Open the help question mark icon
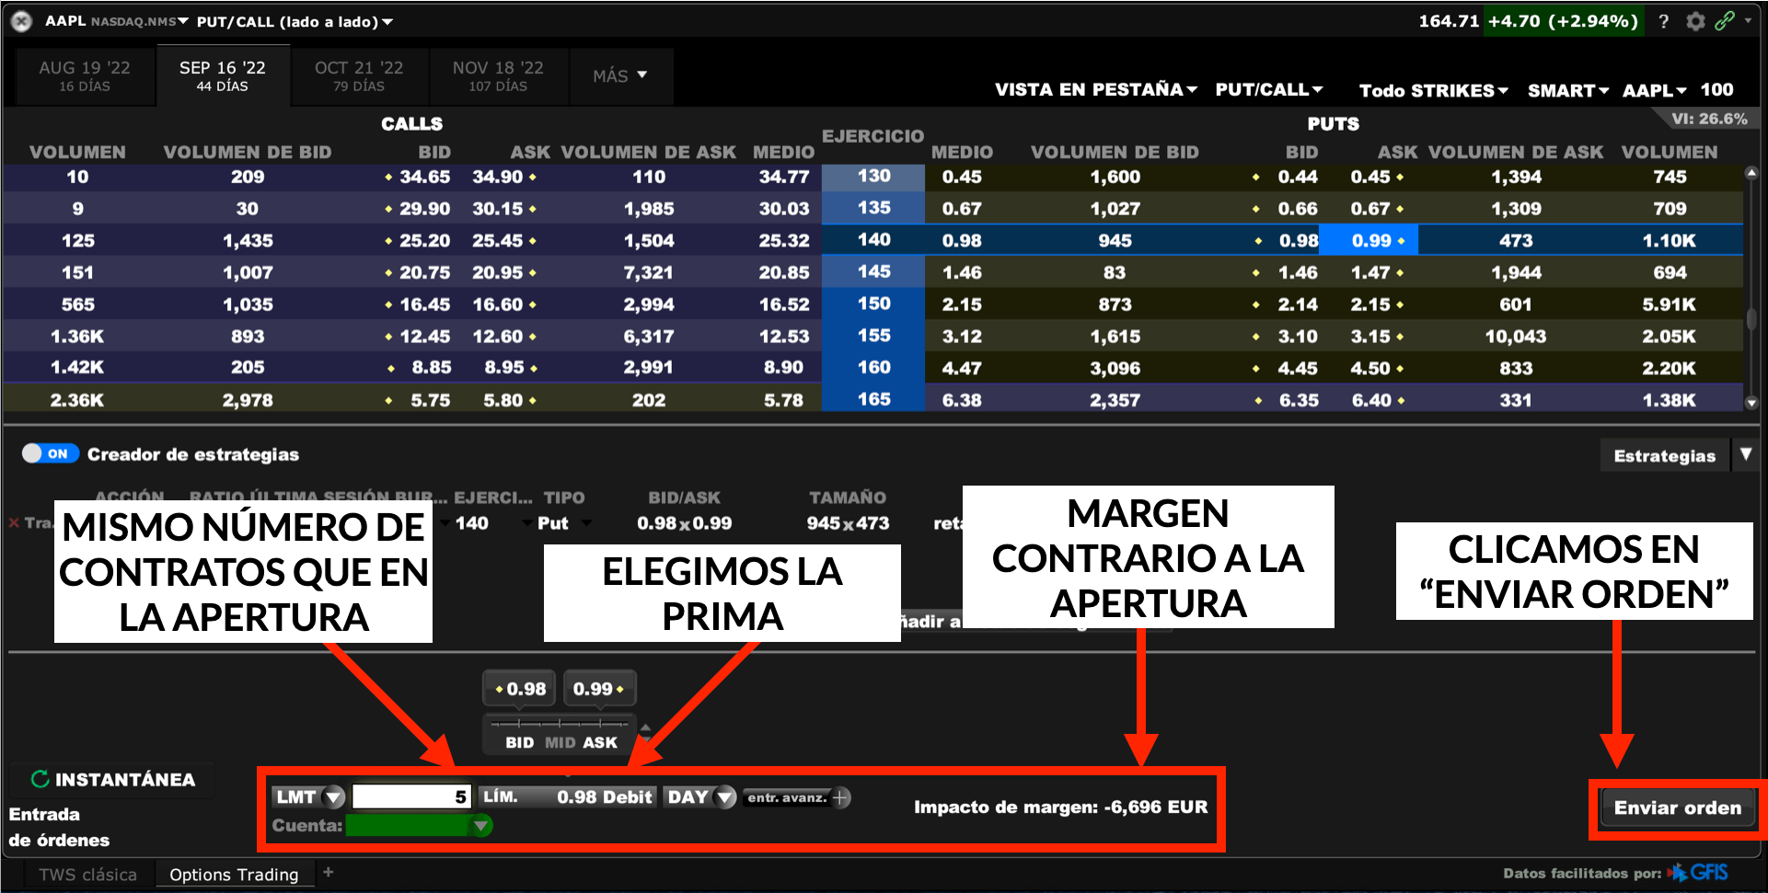The height and width of the screenshot is (893, 1768). pos(1663,21)
